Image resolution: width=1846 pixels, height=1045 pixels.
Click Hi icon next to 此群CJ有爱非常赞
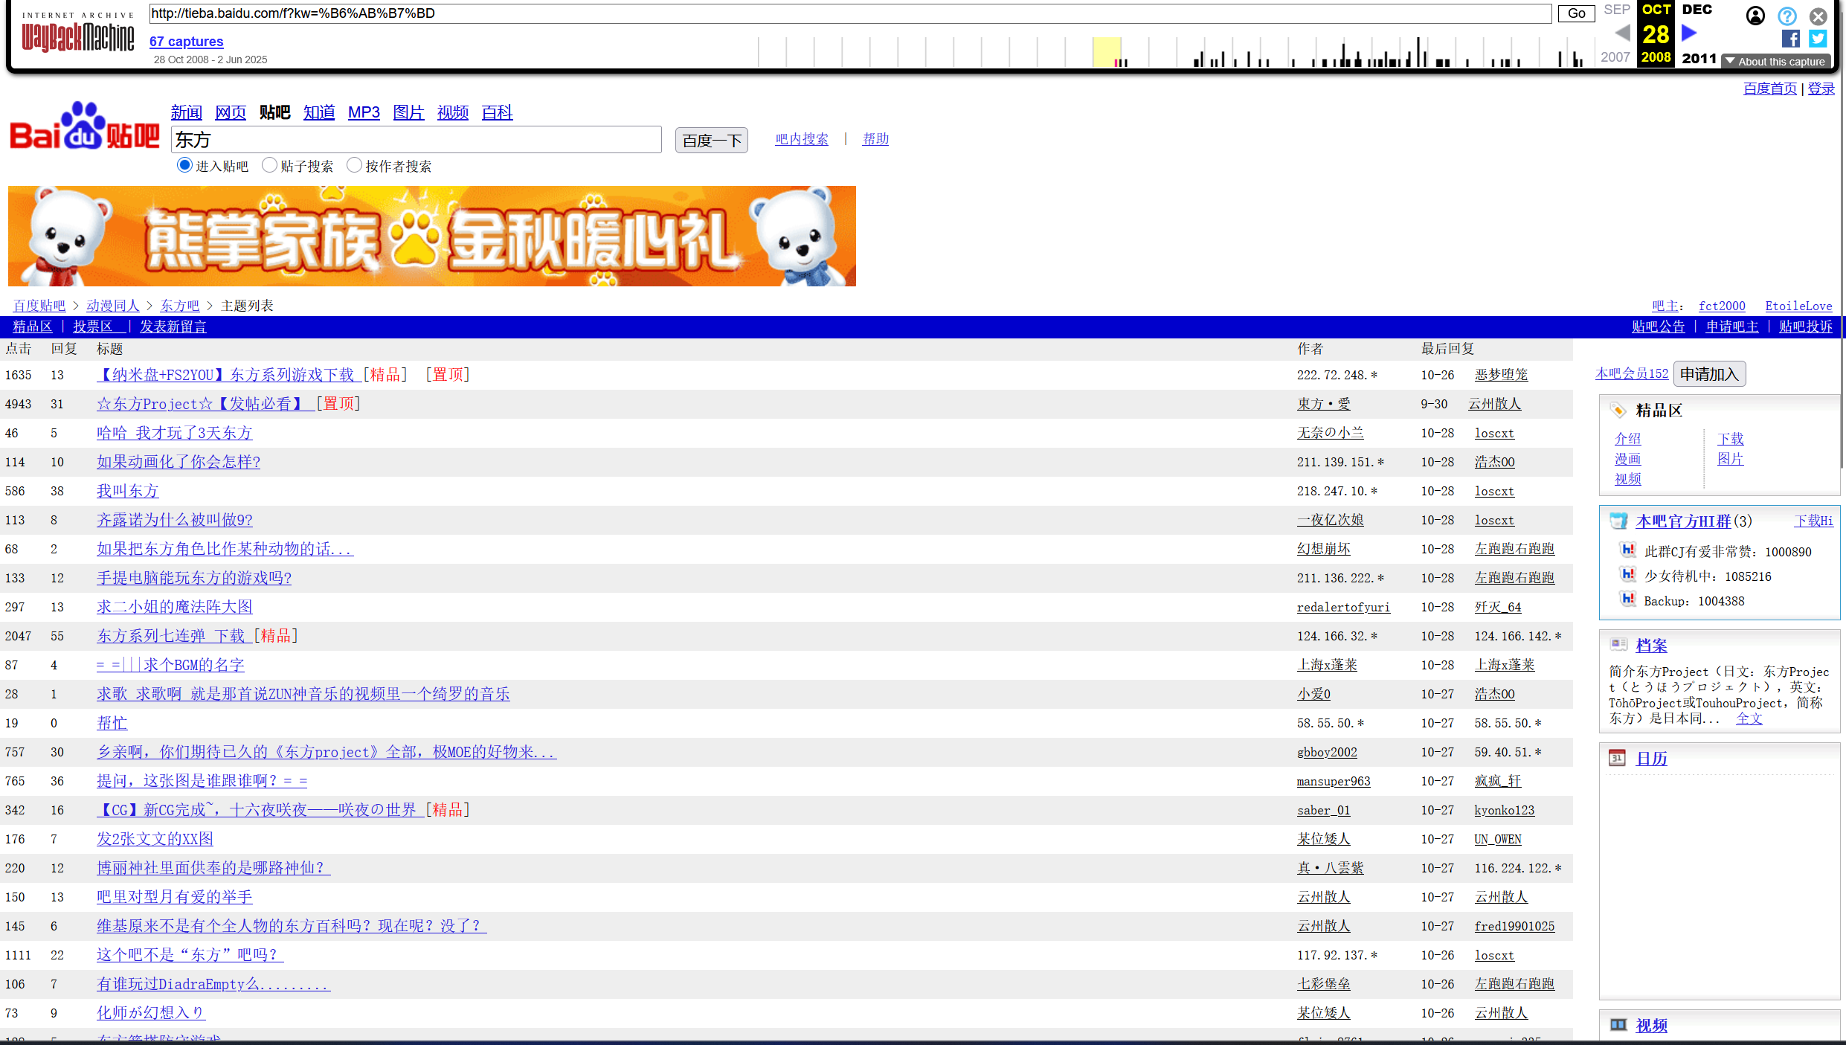click(1628, 550)
